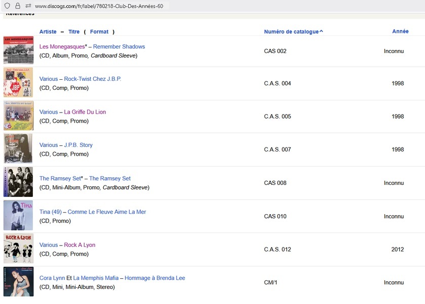Open J.P.B. Story cover thumbnail
The width and height of the screenshot is (425, 304).
[18, 148]
